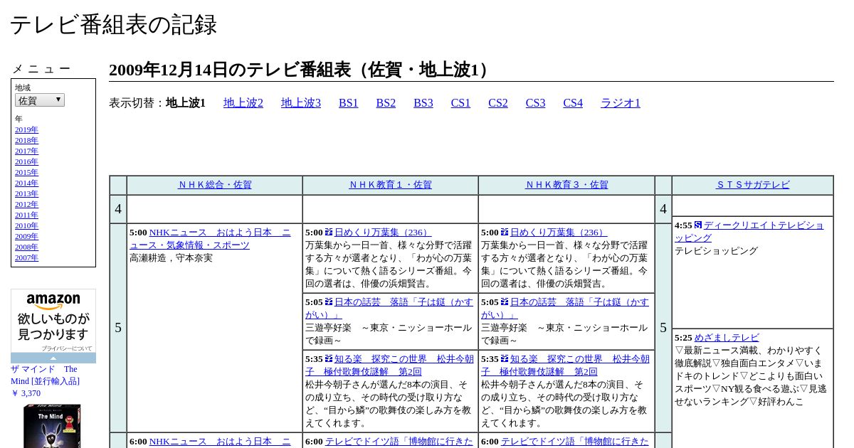Switch to the BS1 listing
854x448 pixels.
pos(349,103)
